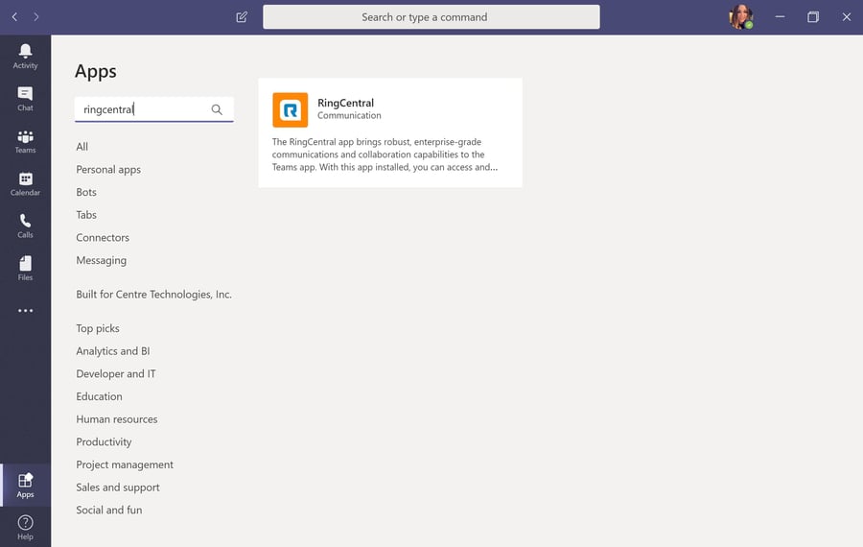This screenshot has width=863, height=547.
Task: Restore down the Teams window
Action: (x=813, y=17)
